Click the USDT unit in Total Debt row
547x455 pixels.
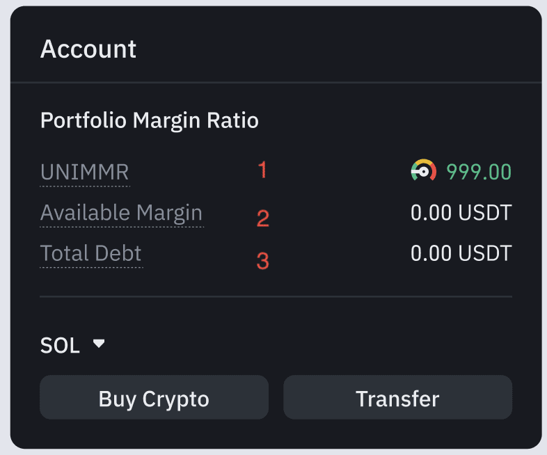pyautogui.click(x=485, y=253)
